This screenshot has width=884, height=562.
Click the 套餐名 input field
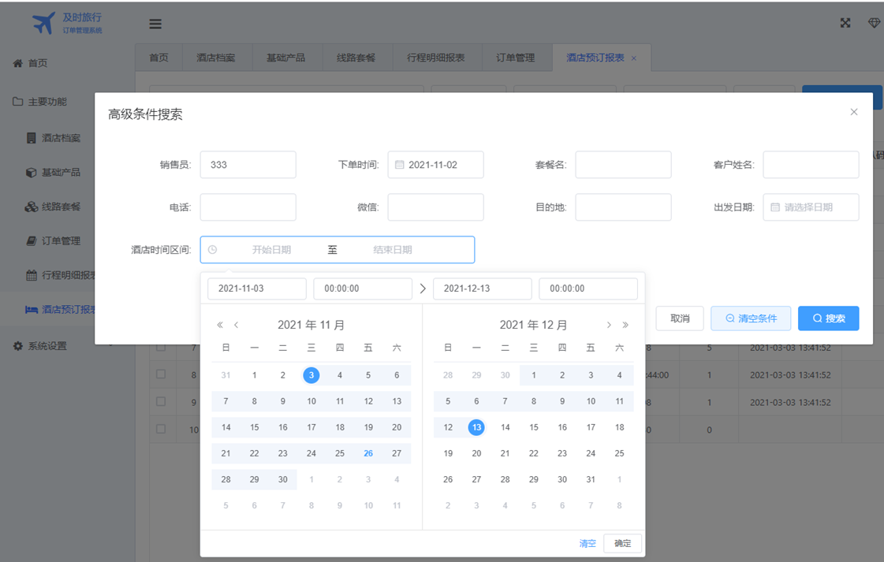click(624, 165)
